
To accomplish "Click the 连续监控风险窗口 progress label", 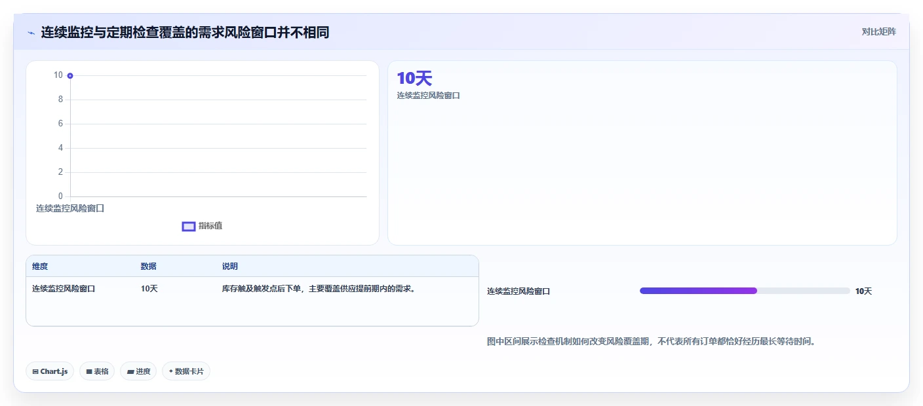I will [x=519, y=291].
